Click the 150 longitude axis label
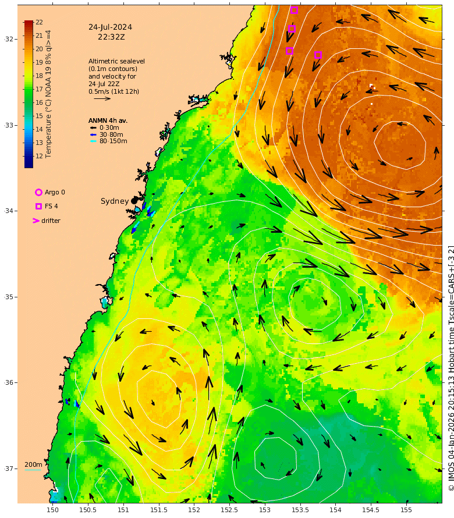The image size is (454, 518). pyautogui.click(x=52, y=510)
